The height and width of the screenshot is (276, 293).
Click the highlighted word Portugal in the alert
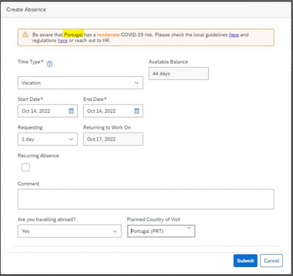(73, 35)
